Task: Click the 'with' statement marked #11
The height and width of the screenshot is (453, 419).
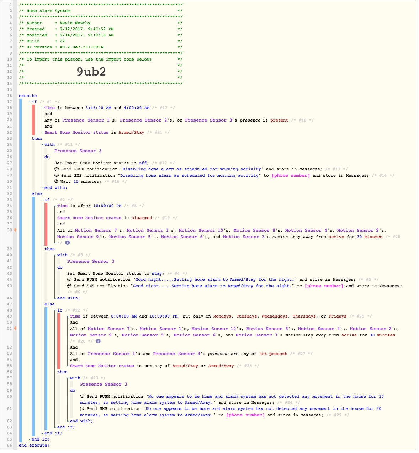Action: 49,145
